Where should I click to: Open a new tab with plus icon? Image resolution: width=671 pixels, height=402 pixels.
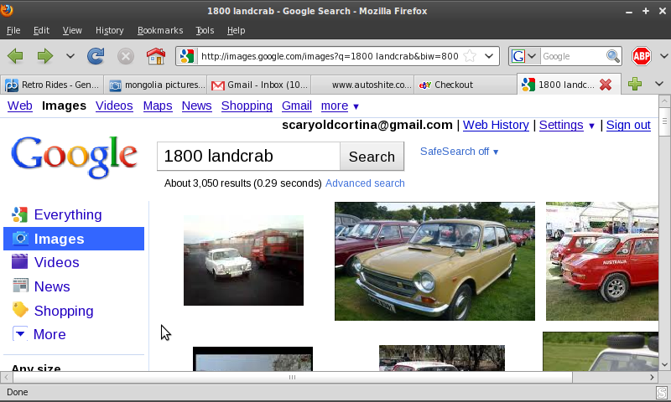click(x=635, y=85)
